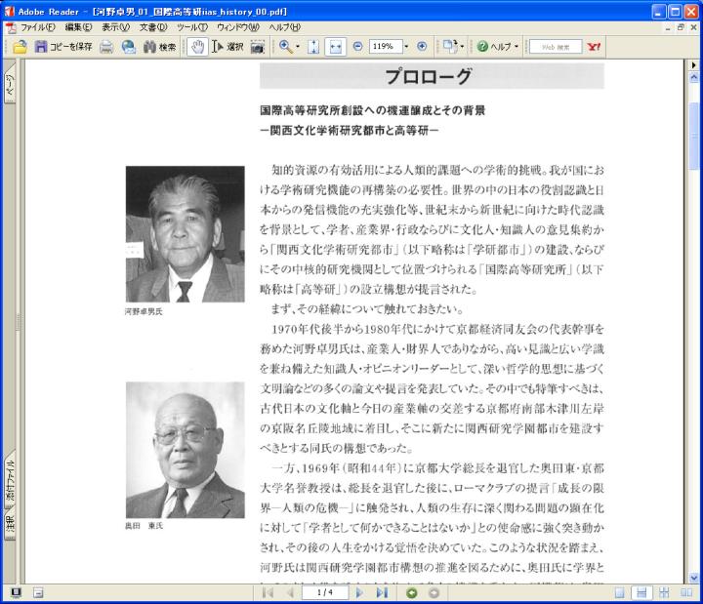703x604 pixels.
Task: Click the Save a Copy button
Action: [x=64, y=47]
